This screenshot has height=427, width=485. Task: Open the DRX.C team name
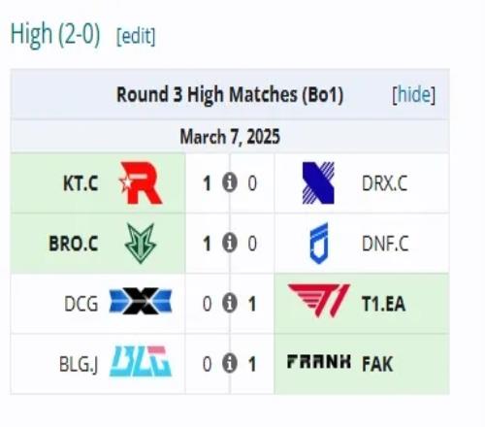click(x=384, y=183)
